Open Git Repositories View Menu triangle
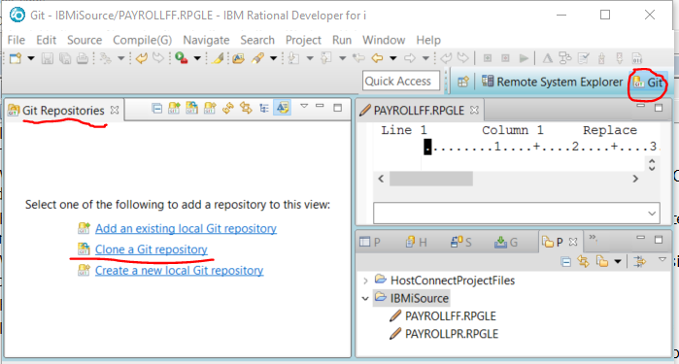679x364 pixels. (304, 106)
